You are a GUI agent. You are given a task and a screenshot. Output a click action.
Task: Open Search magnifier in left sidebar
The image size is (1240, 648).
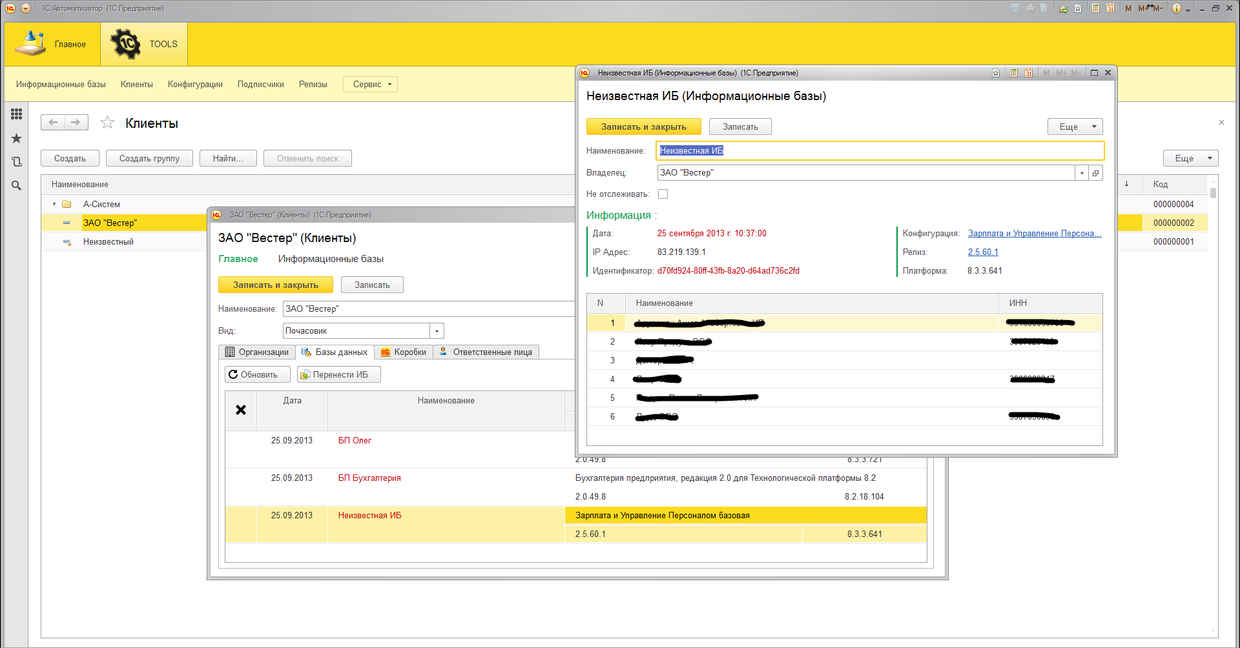17,186
